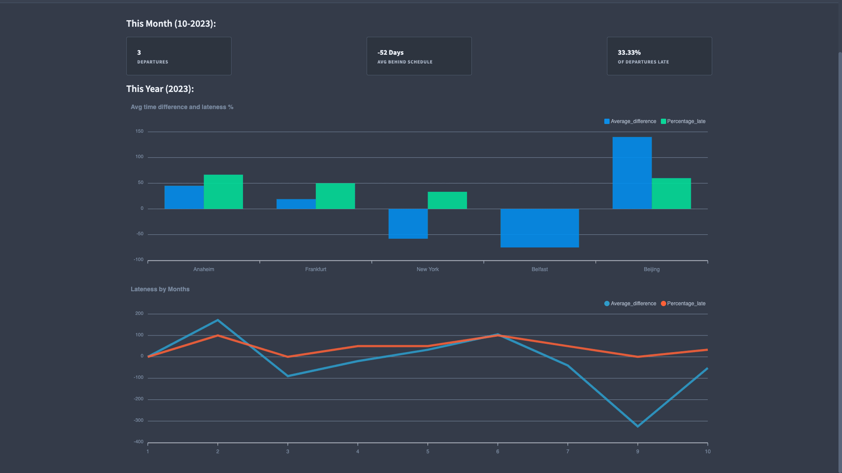Select New York negative blue bar
This screenshot has height=473, width=842.
coord(408,224)
